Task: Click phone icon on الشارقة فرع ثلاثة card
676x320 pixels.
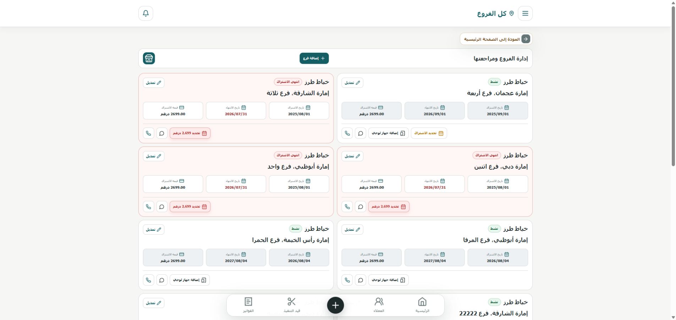Action: tap(149, 133)
